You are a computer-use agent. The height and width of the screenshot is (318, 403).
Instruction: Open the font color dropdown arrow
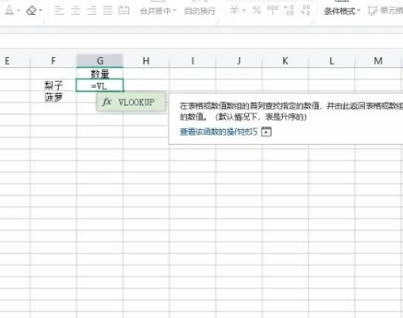(18, 11)
